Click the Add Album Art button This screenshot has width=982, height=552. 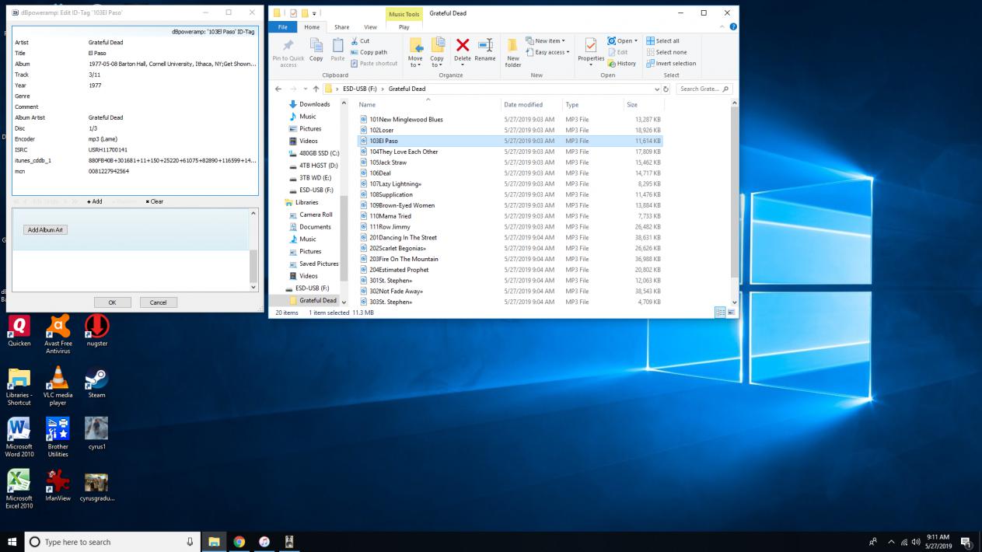47,230
